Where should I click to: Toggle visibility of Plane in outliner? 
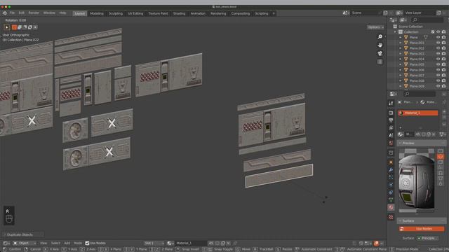(438, 37)
